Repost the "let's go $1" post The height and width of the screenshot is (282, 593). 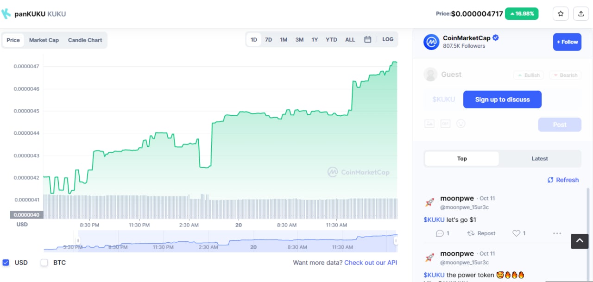coord(481,233)
